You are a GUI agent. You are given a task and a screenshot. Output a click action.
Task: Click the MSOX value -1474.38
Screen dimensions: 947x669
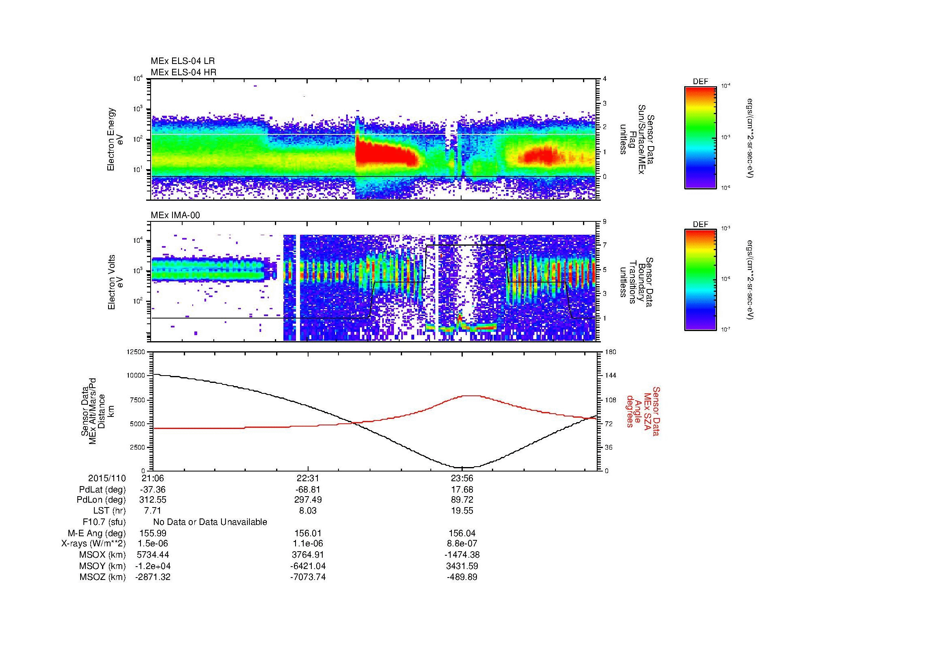[x=462, y=555]
